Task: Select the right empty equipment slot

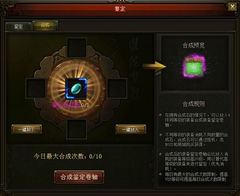Action: (117, 88)
